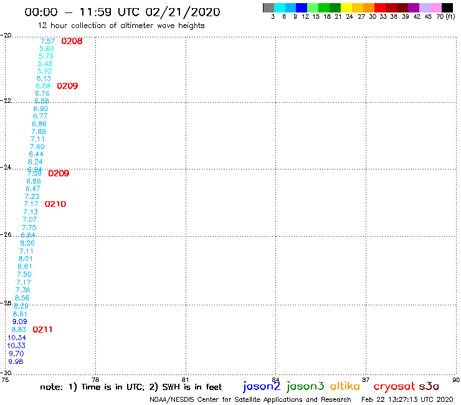Click the longitude 84 axis label
Image resolution: width=461 pixels, height=405 pixels.
click(x=275, y=379)
